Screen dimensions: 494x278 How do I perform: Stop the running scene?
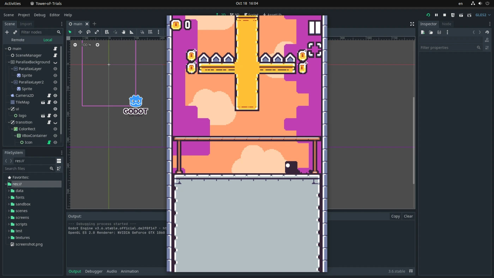445,15
